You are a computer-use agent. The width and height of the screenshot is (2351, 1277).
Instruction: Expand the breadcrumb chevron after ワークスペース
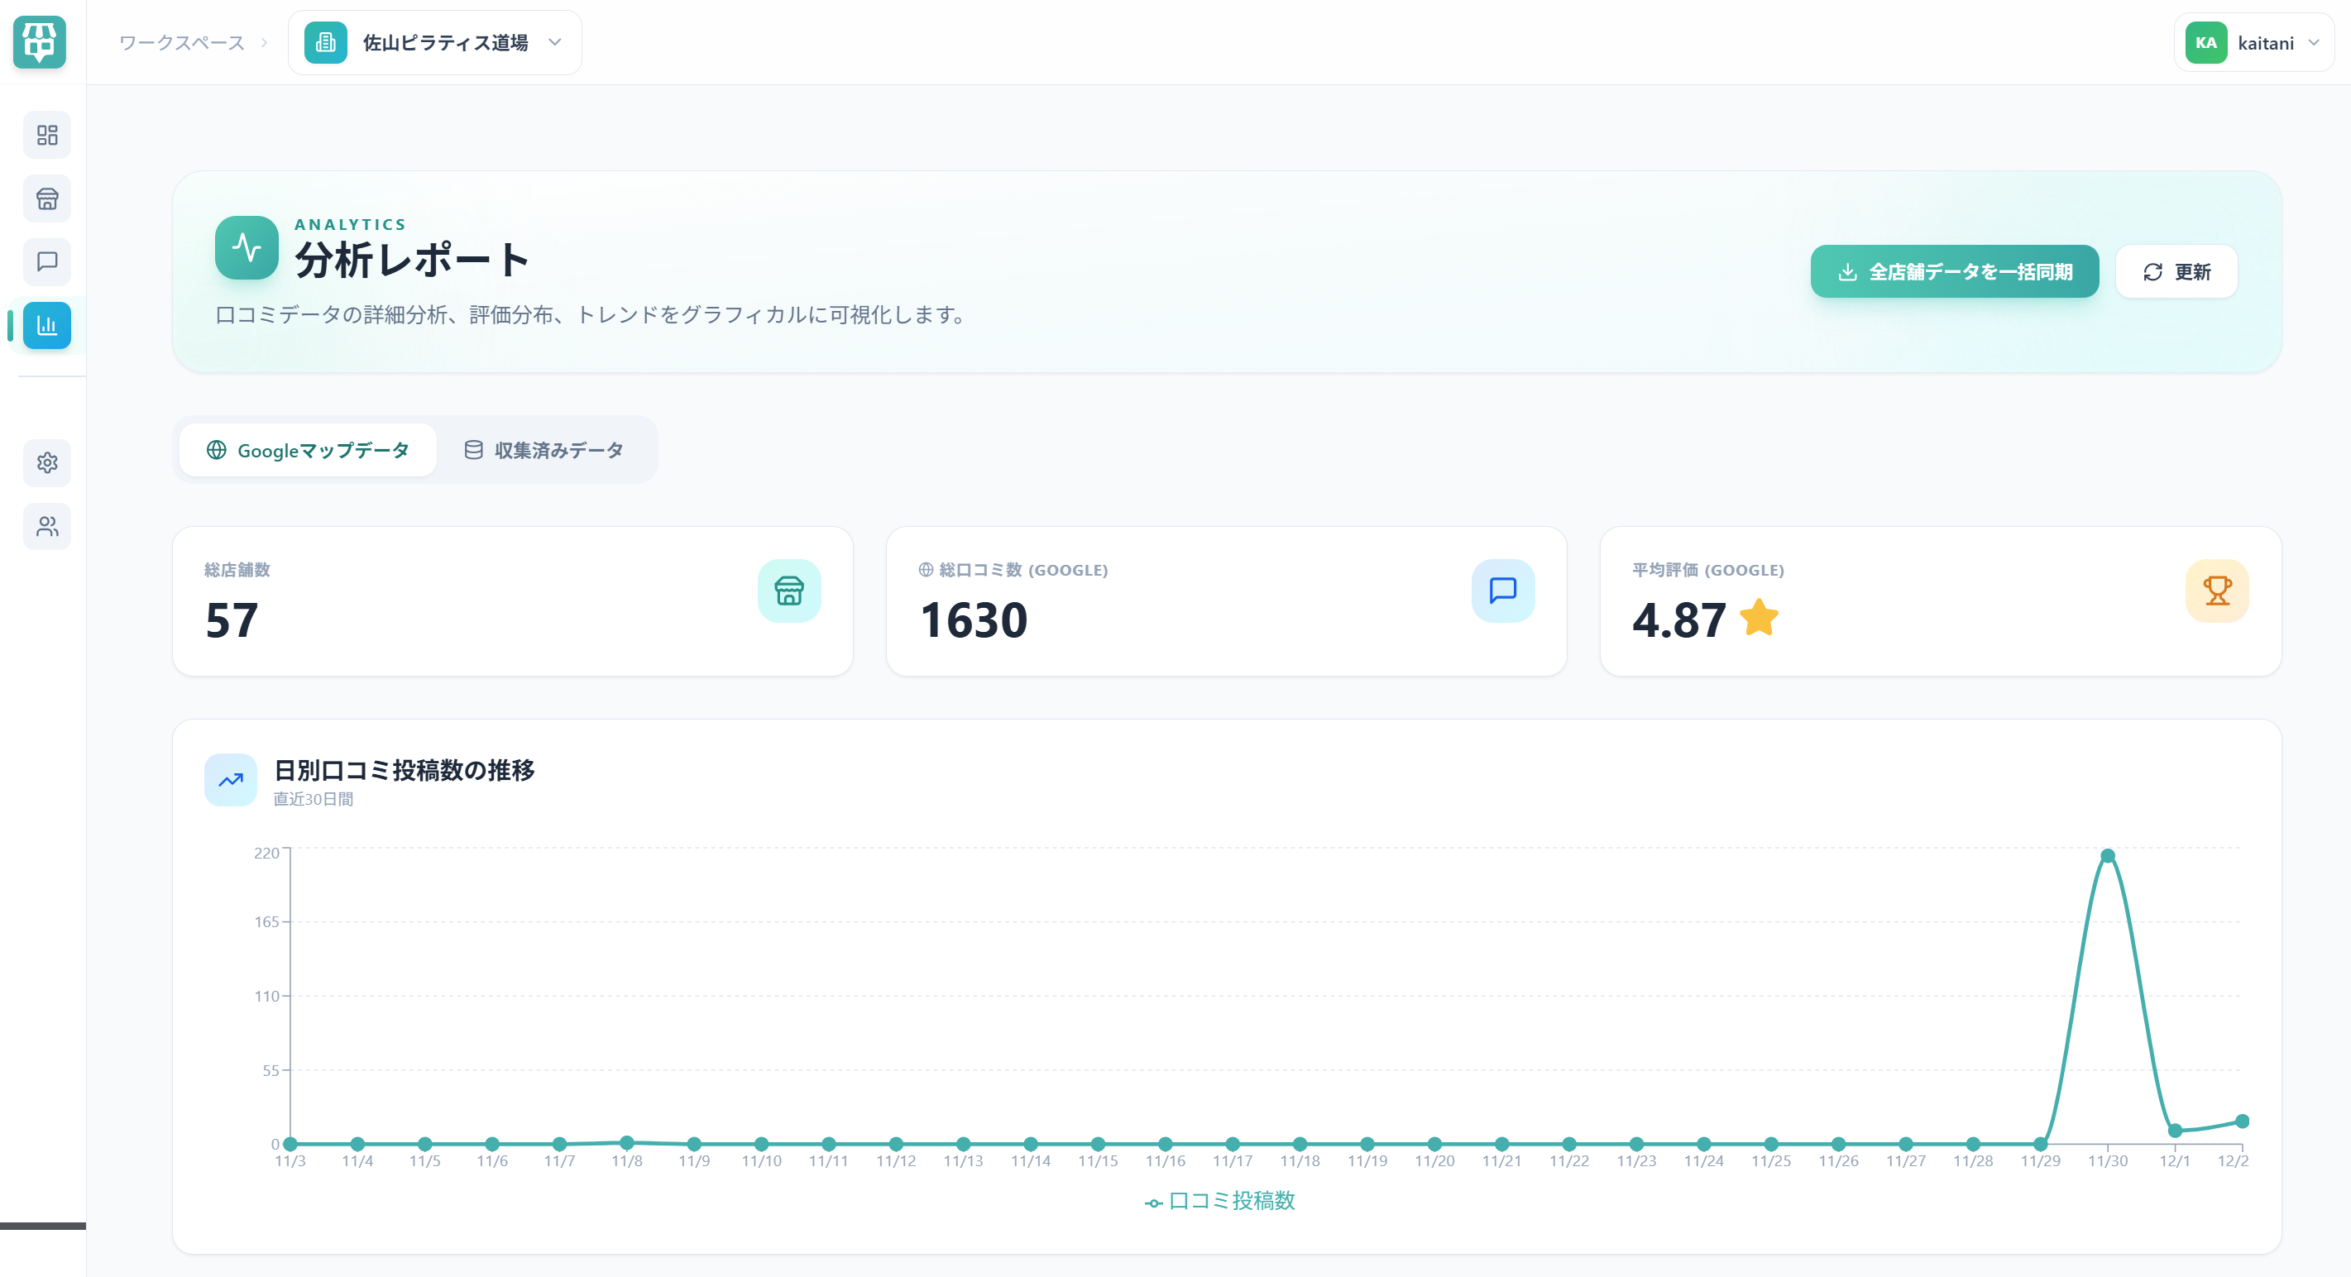click(263, 42)
